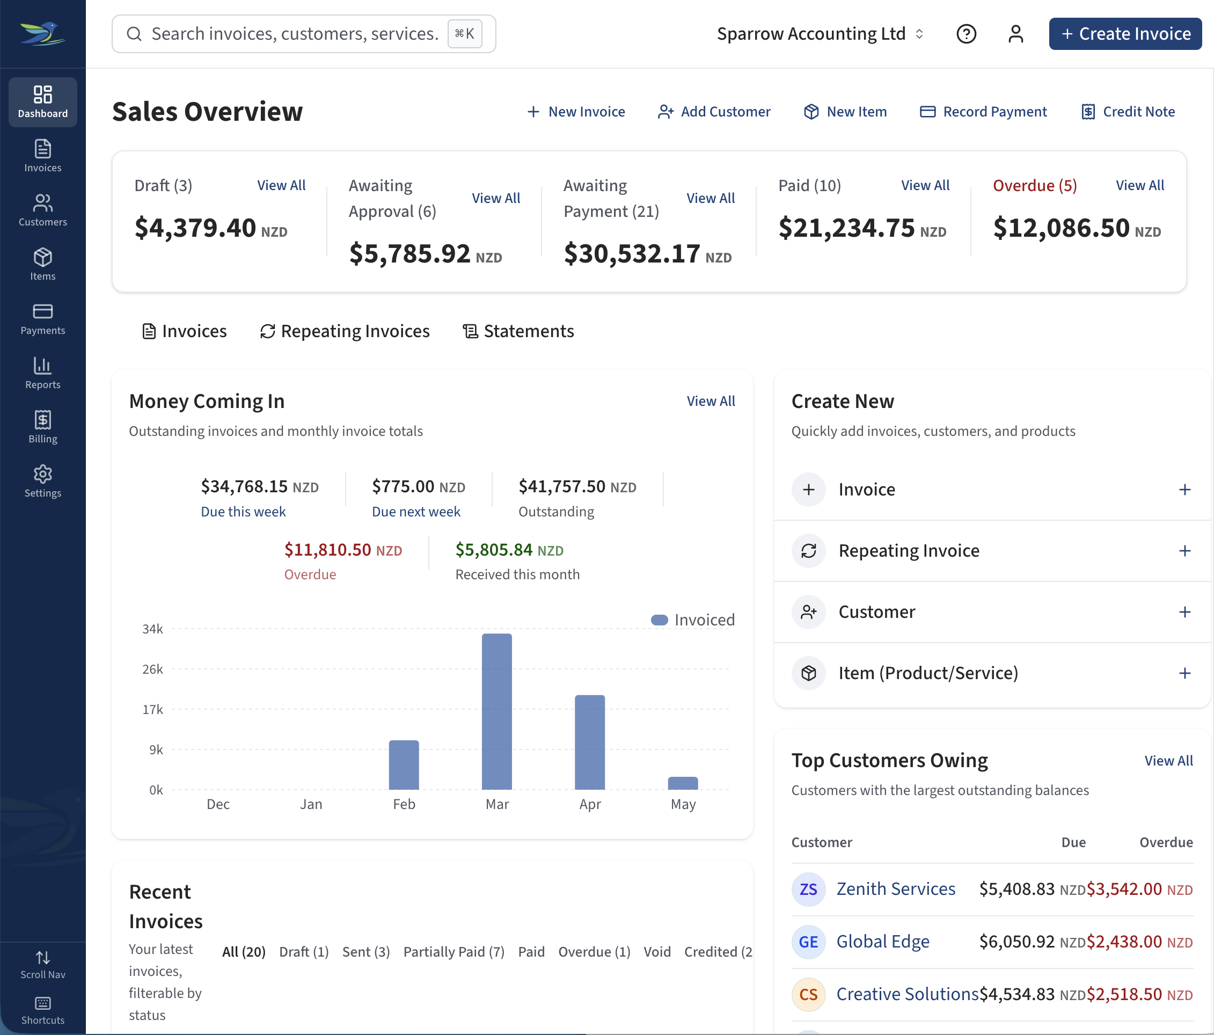The height and width of the screenshot is (1035, 1214).
Task: Click the search invoices input field
Action: point(304,34)
